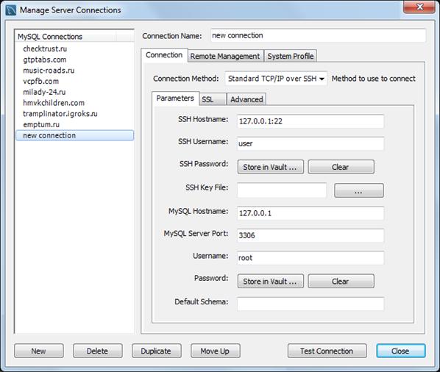
Task: Focus the SSH Hostname field
Action: (311, 121)
